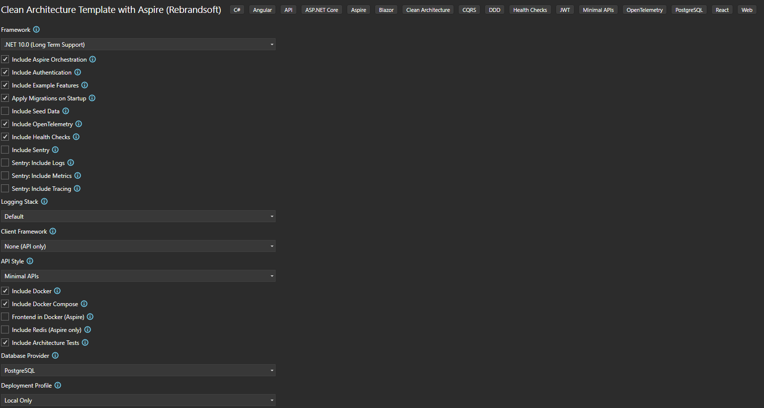Click info icon beside Sentry: Include Logs

71,163
